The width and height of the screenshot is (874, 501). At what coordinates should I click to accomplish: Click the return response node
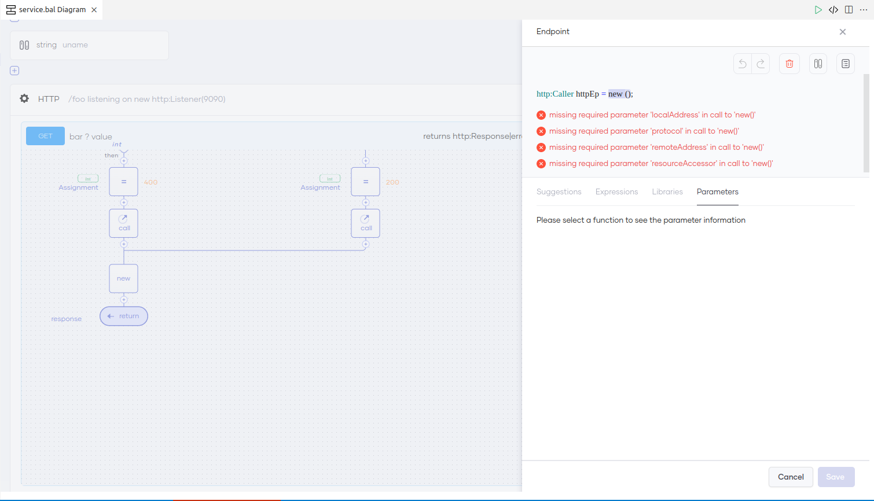(124, 316)
